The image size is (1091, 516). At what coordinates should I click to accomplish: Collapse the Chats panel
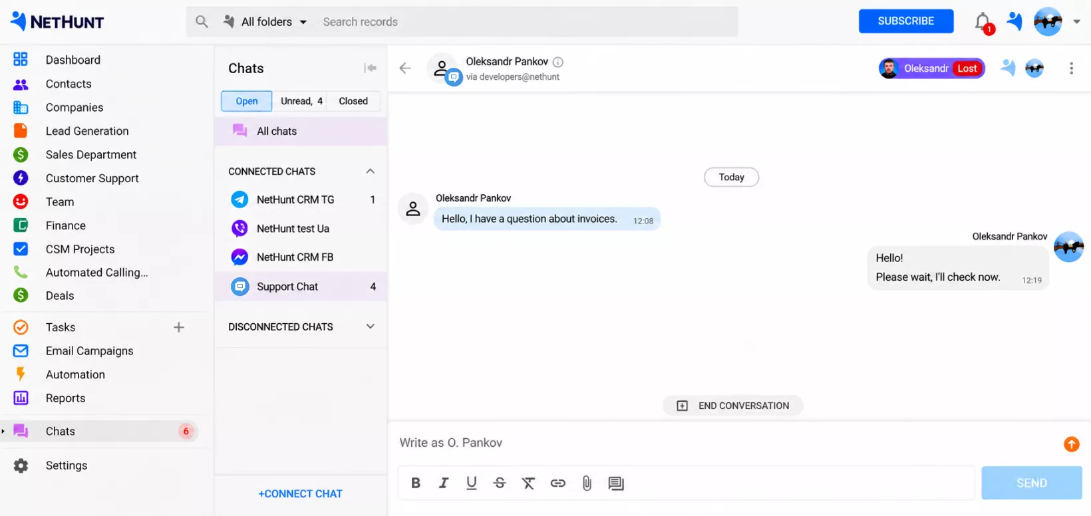point(371,68)
